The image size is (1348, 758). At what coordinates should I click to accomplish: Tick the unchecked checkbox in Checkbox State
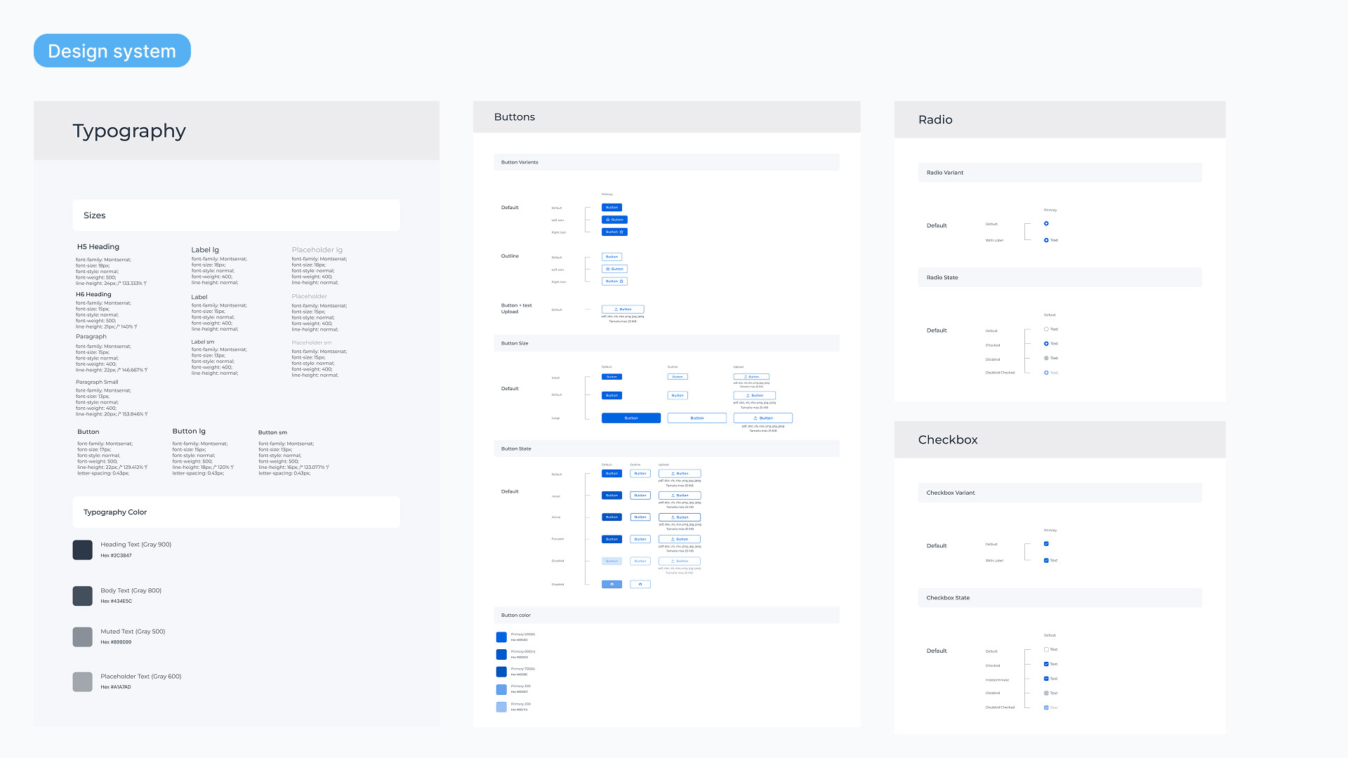(x=1046, y=649)
